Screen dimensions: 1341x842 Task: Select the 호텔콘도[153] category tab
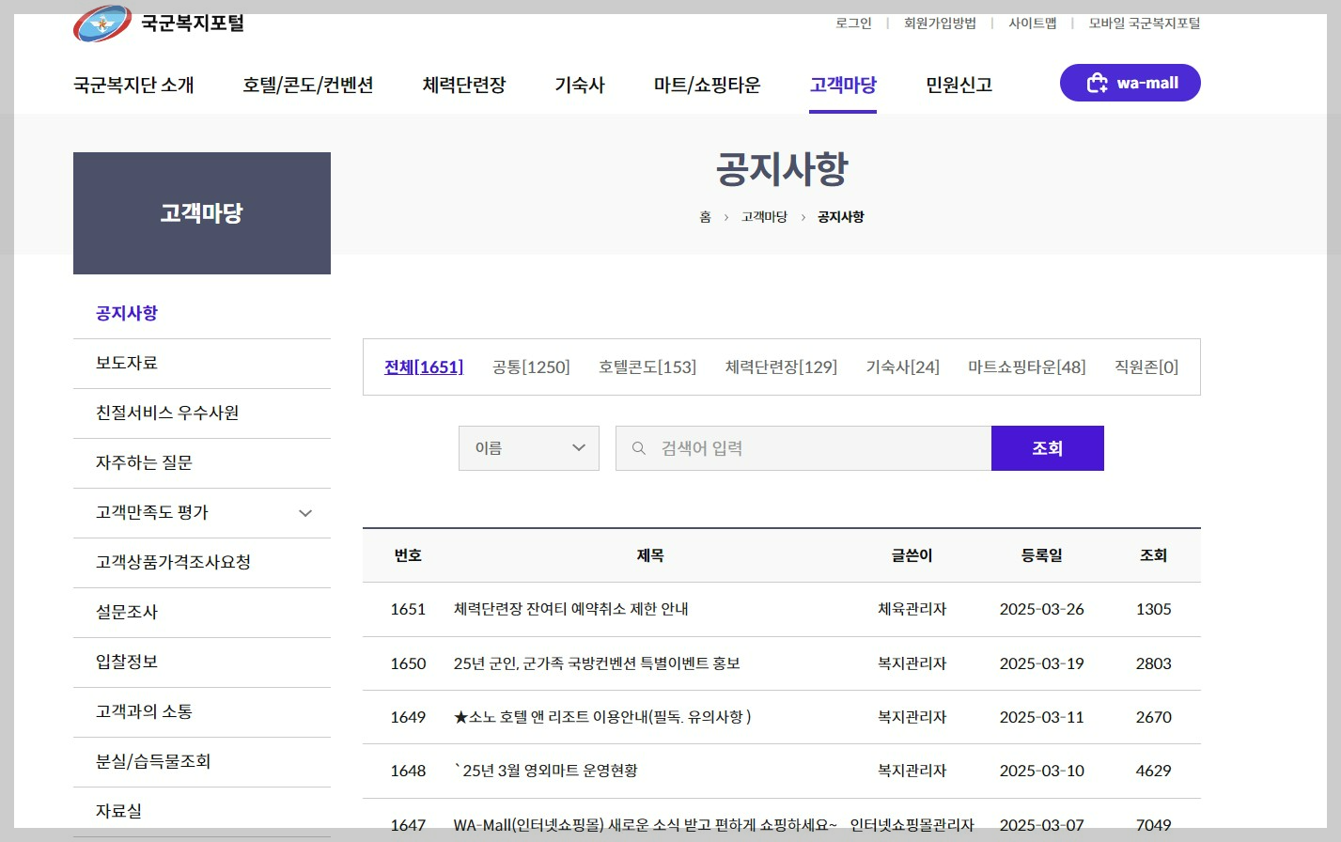[647, 366]
